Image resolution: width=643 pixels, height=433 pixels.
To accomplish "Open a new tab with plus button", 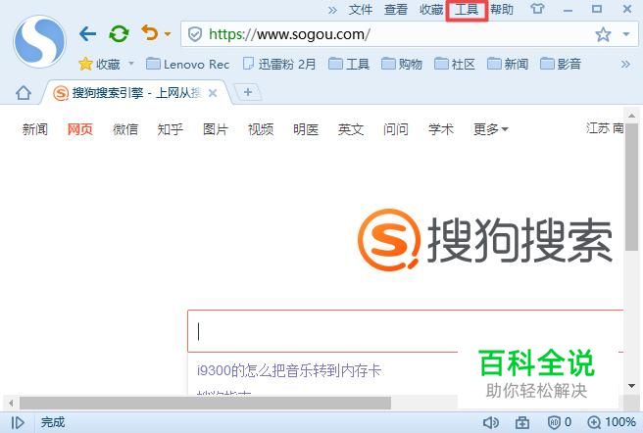I will [x=248, y=92].
